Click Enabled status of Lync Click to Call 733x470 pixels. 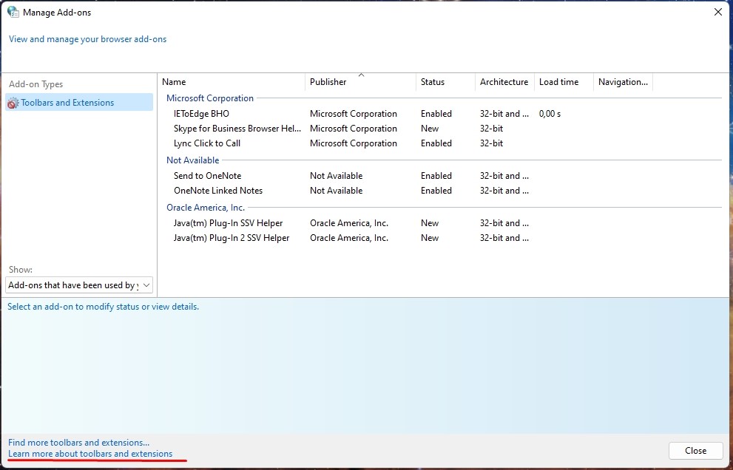point(436,143)
